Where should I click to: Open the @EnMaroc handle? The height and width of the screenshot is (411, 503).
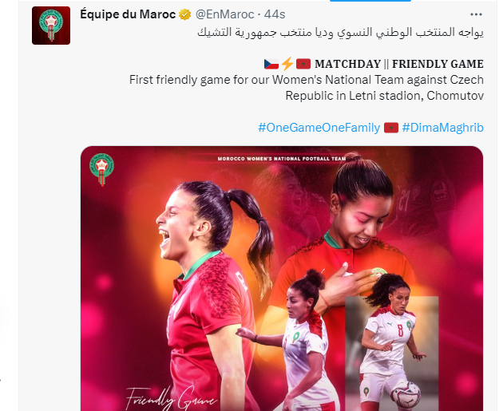coord(224,14)
